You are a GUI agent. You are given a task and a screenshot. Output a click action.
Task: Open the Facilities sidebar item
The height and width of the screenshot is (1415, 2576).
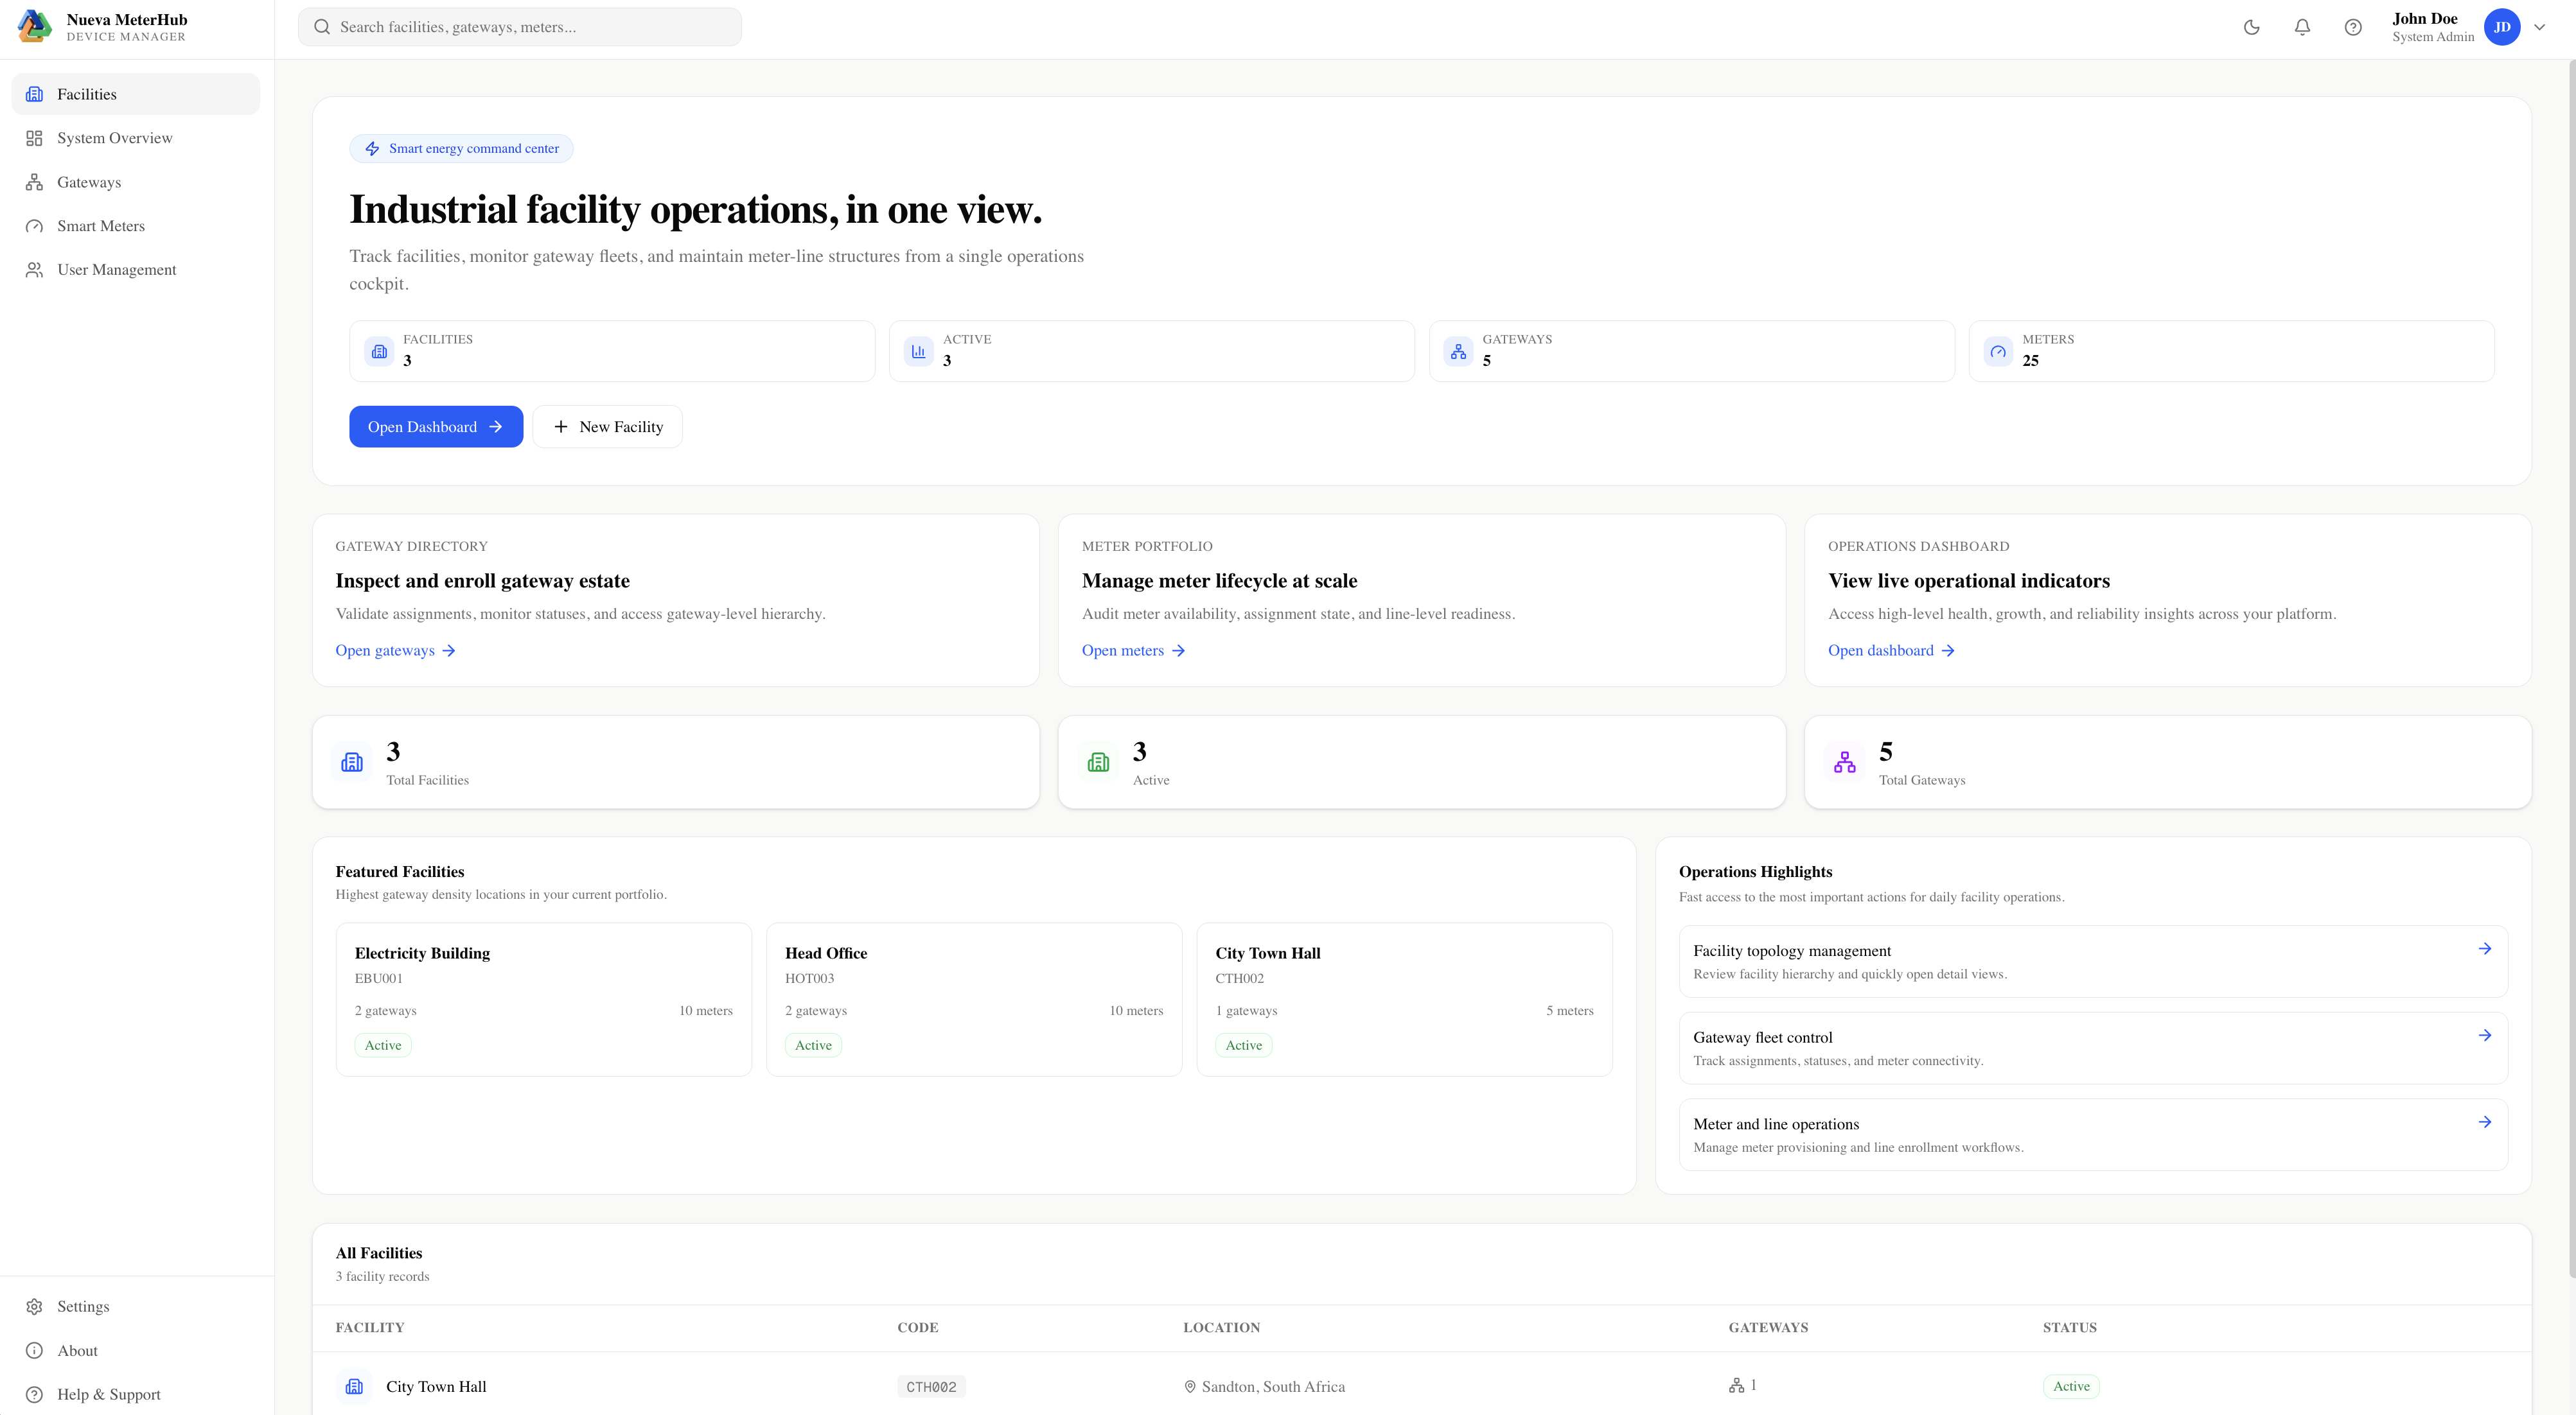point(136,94)
